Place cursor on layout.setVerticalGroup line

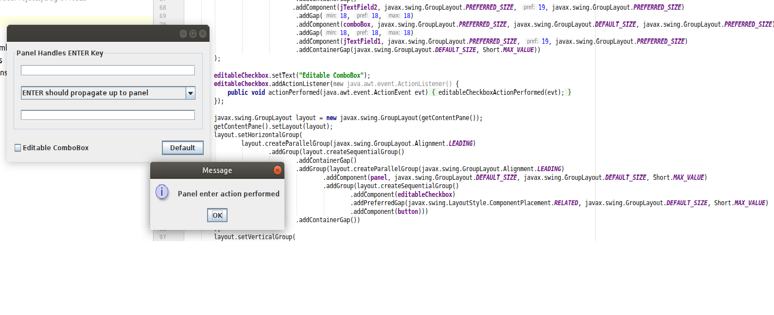254,237
